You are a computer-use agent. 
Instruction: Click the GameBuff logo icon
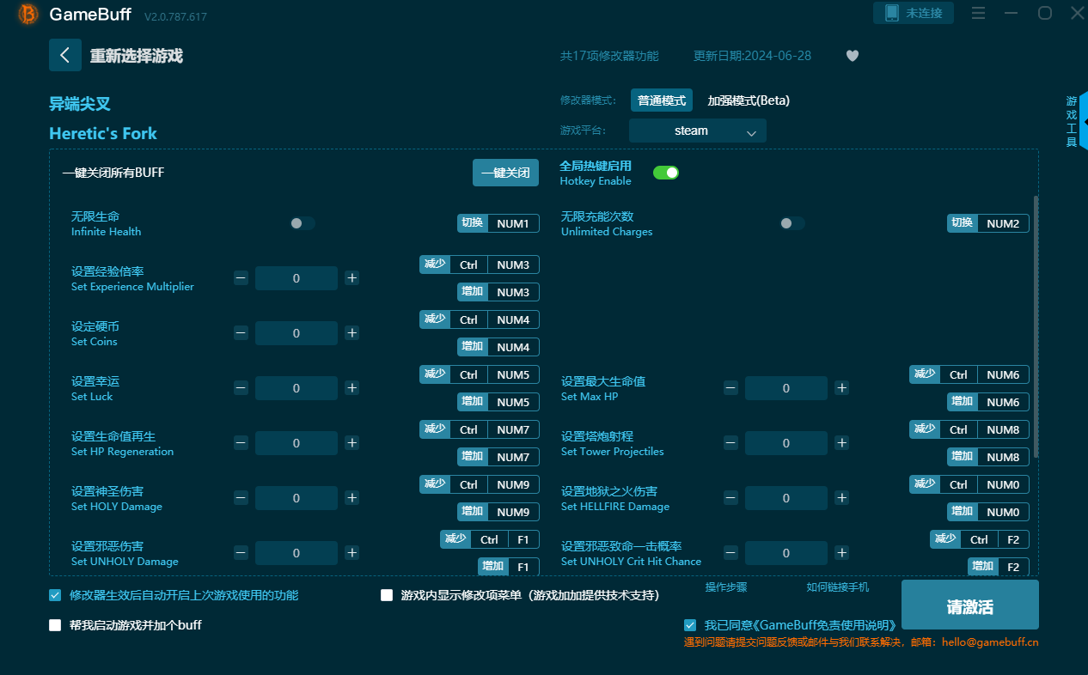click(x=27, y=15)
